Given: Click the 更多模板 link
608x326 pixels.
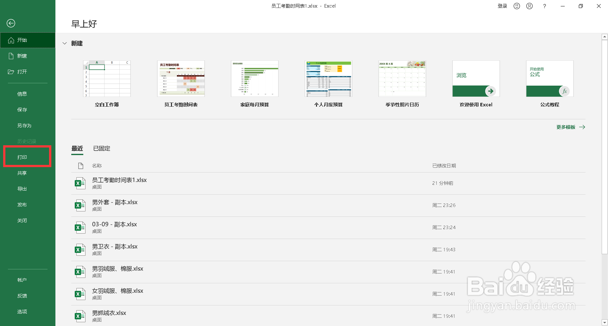Looking at the screenshot, I should [x=571, y=127].
